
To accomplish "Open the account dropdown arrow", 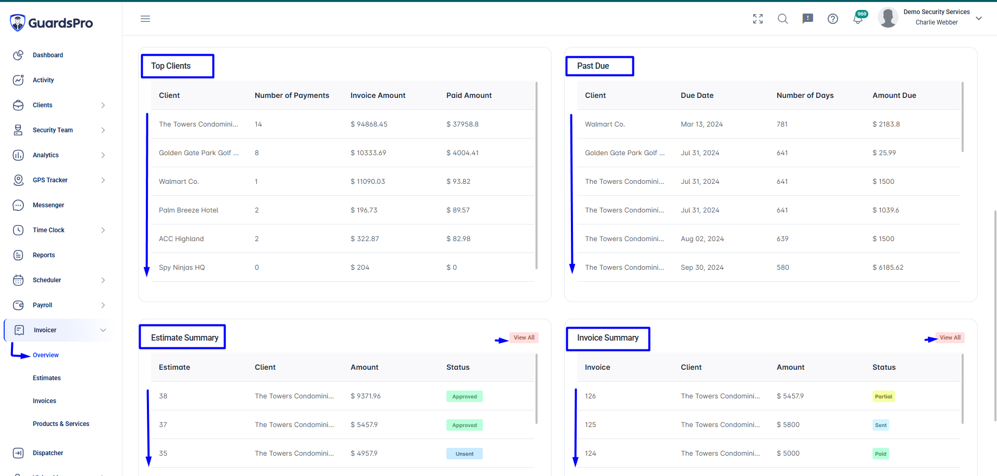I will pos(979,18).
